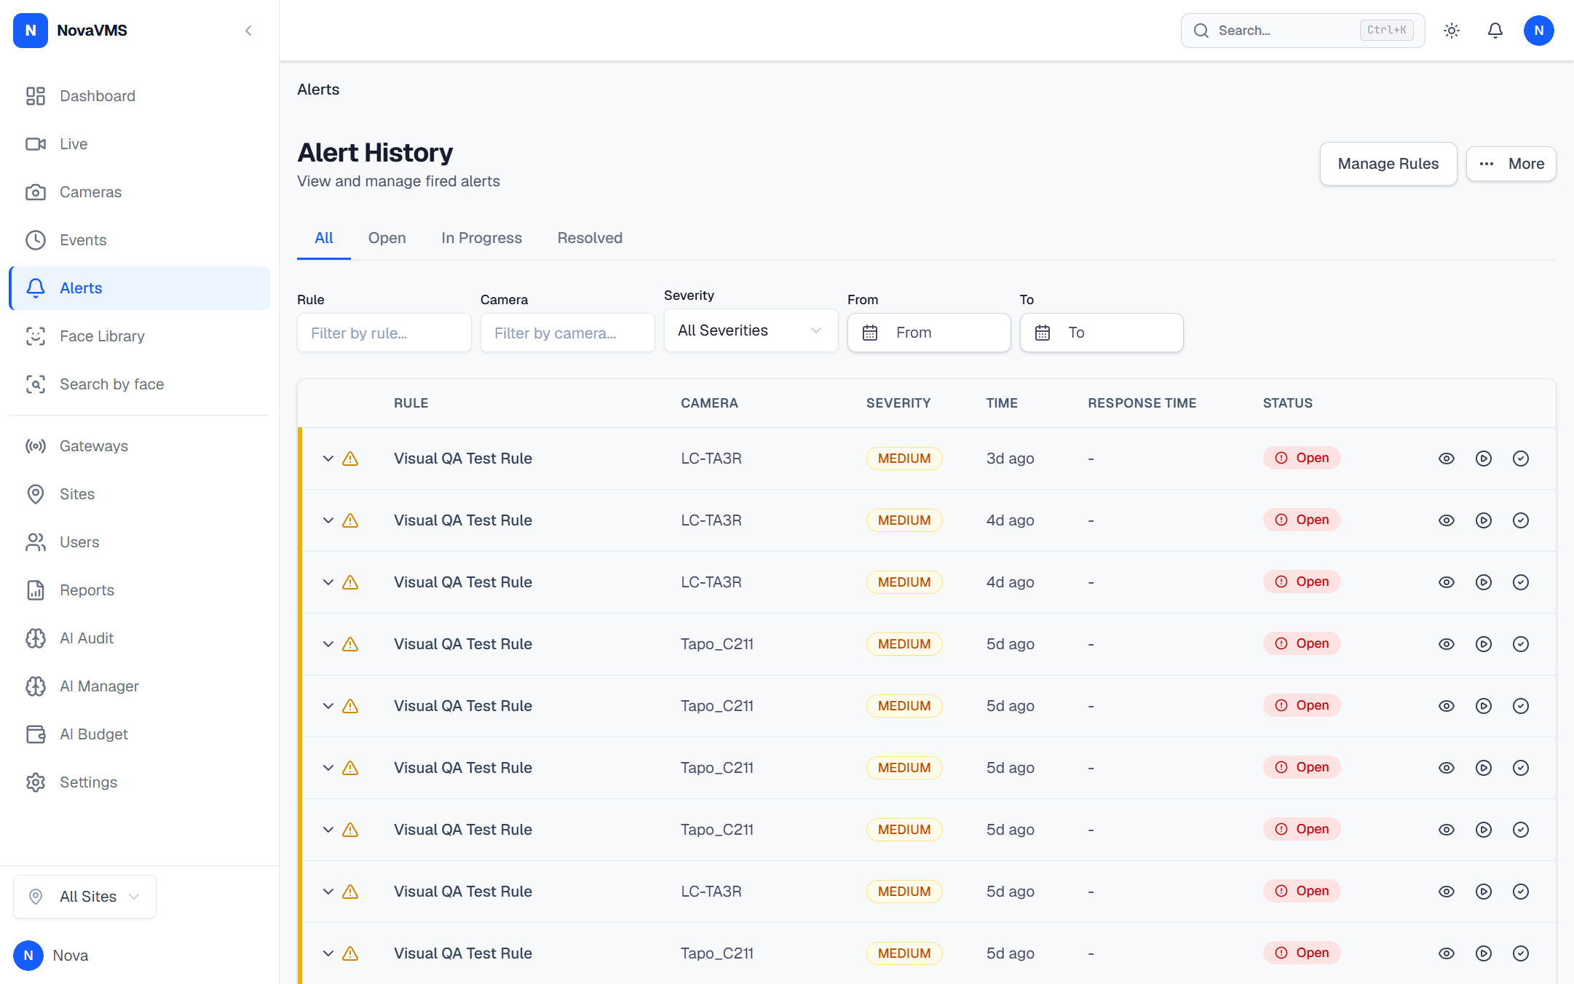
Task: Open the Gateways page
Action: (x=139, y=446)
